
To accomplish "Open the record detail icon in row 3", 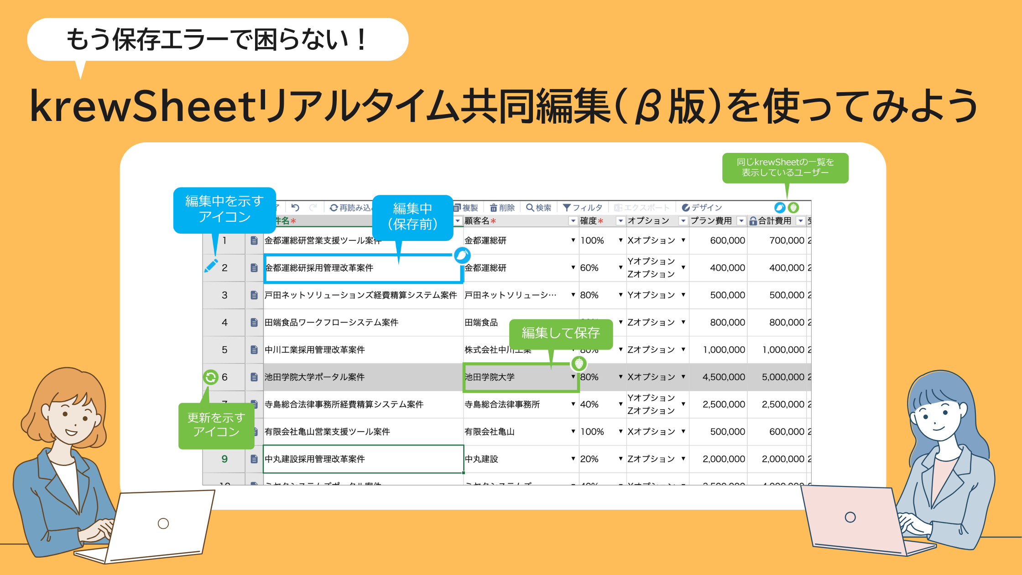I will (x=254, y=295).
